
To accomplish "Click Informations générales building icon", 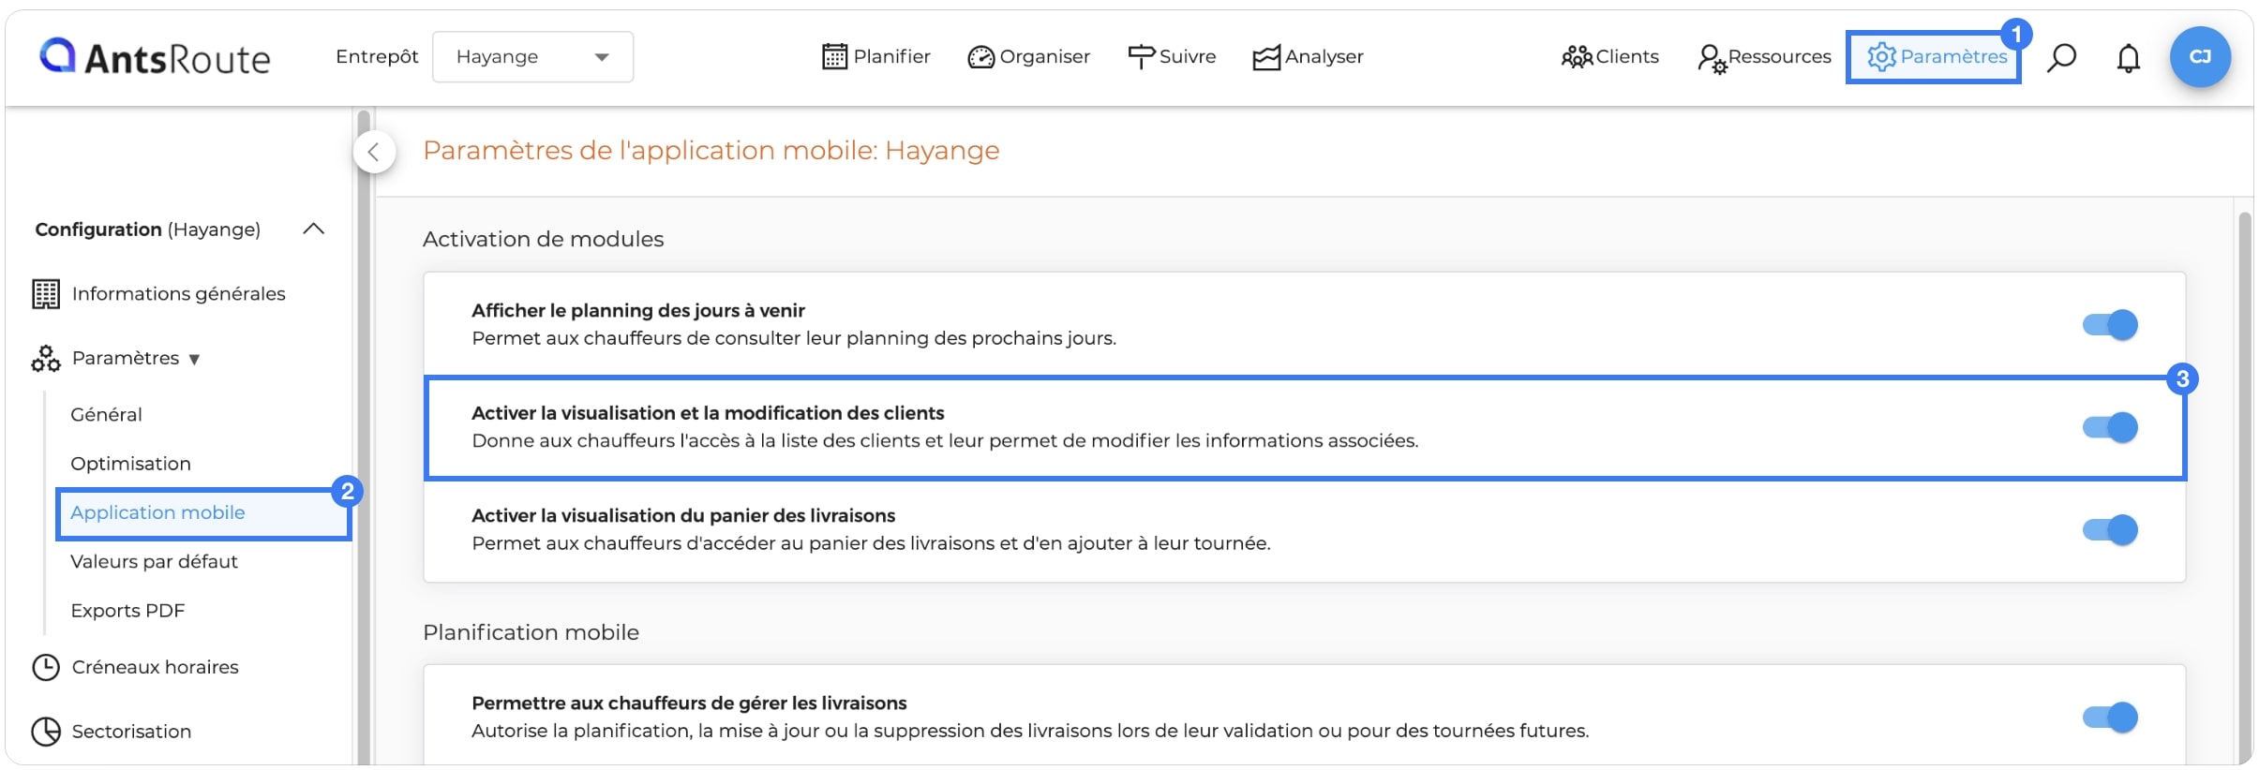I will point(46,294).
